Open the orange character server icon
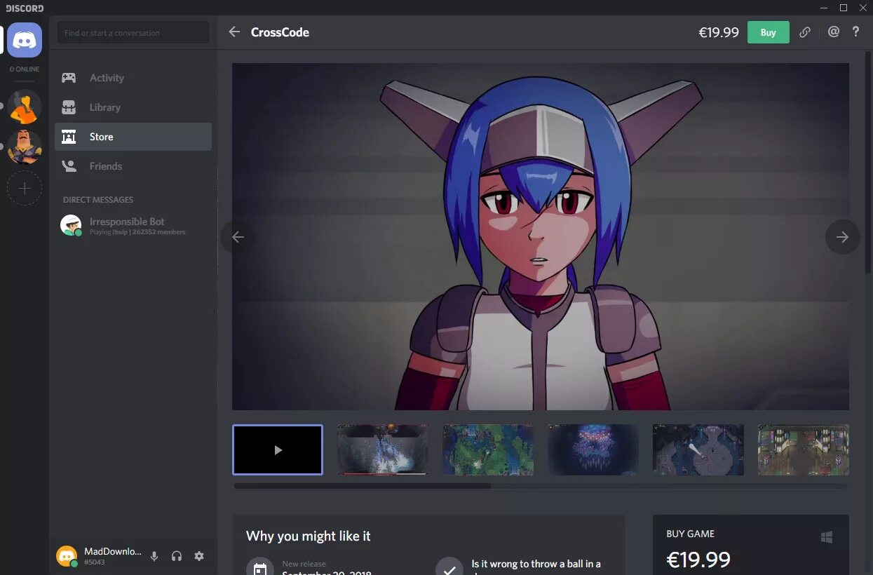The width and height of the screenshot is (873, 575). tap(25, 107)
